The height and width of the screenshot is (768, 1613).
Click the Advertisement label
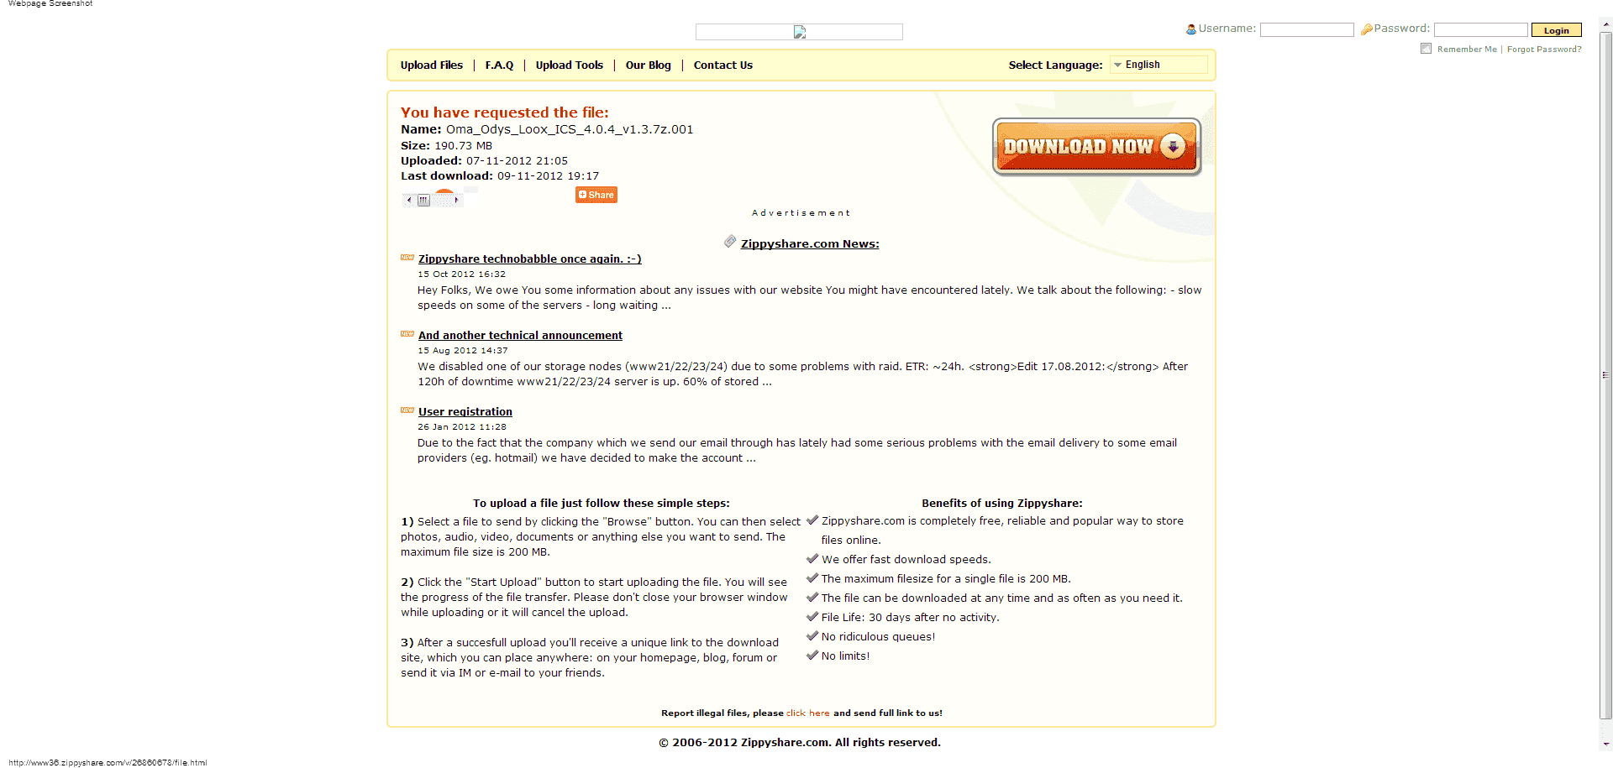click(801, 212)
